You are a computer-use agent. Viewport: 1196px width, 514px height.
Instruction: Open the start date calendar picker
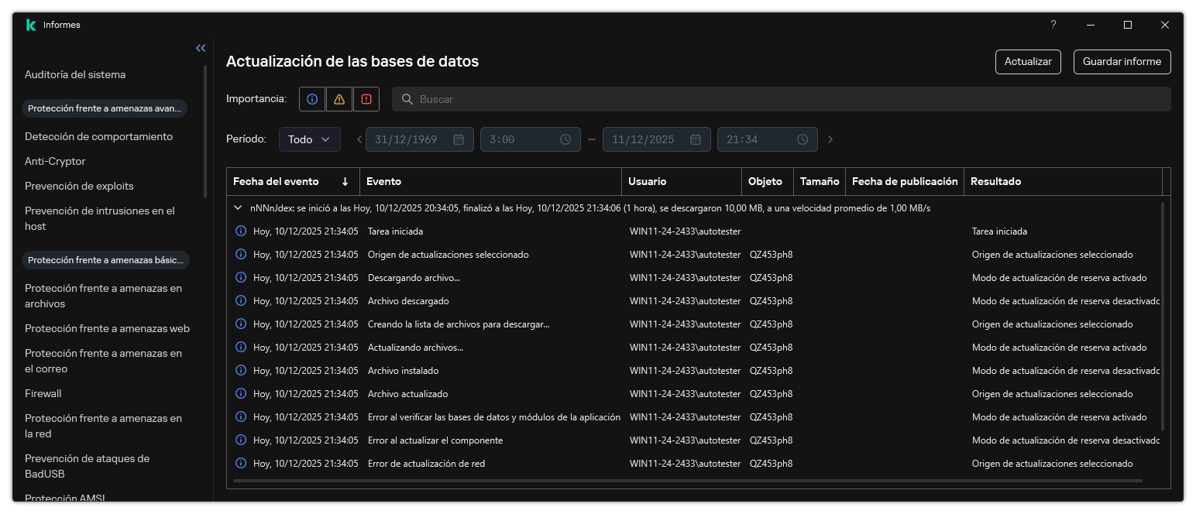click(460, 139)
